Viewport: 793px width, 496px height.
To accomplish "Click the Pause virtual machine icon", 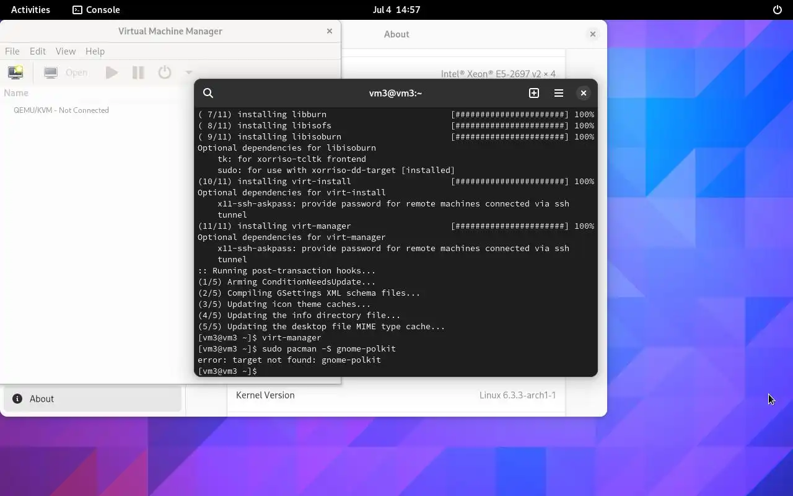I will [138, 73].
